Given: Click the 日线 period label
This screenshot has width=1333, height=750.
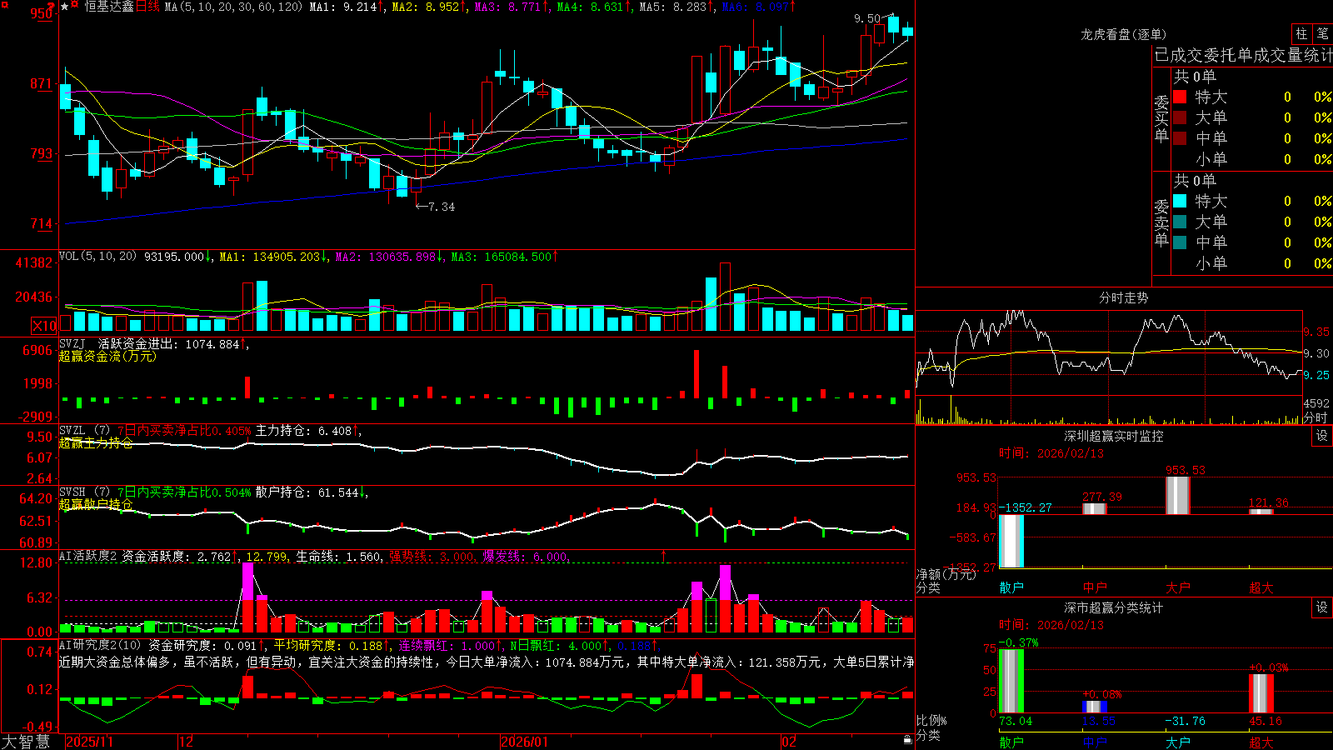Looking at the screenshot, I should point(147,7).
